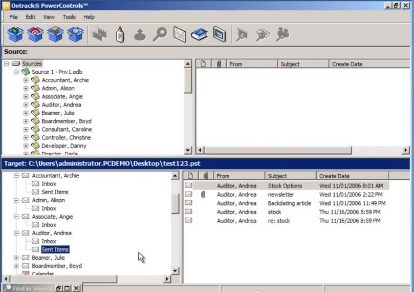Click envelope icon of Backdating article message
The width and height of the screenshot is (414, 292).
188,203
